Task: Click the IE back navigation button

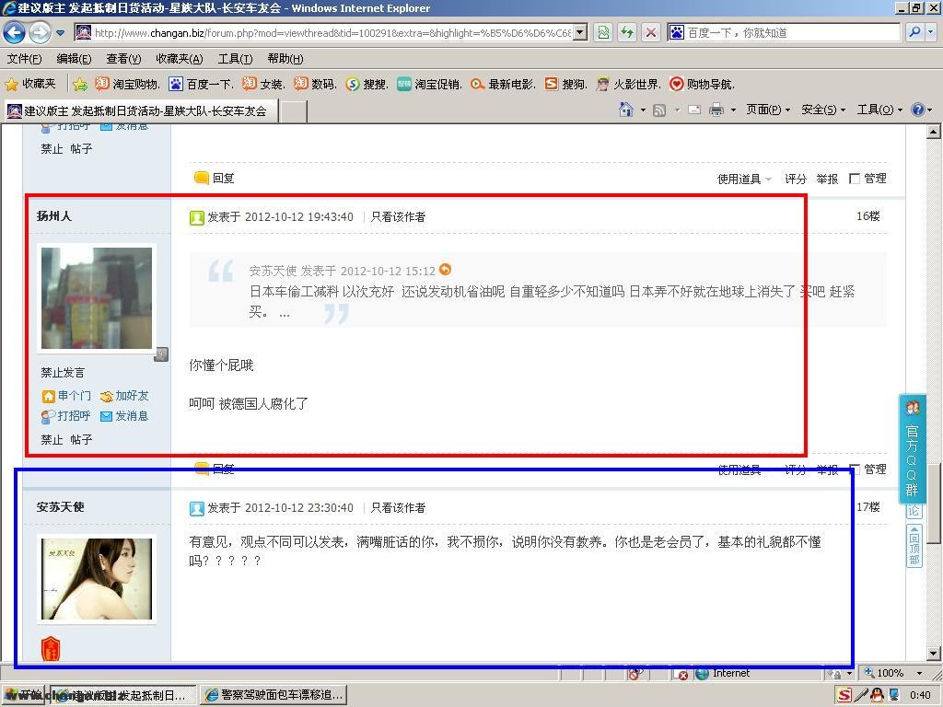Action: click(x=14, y=32)
